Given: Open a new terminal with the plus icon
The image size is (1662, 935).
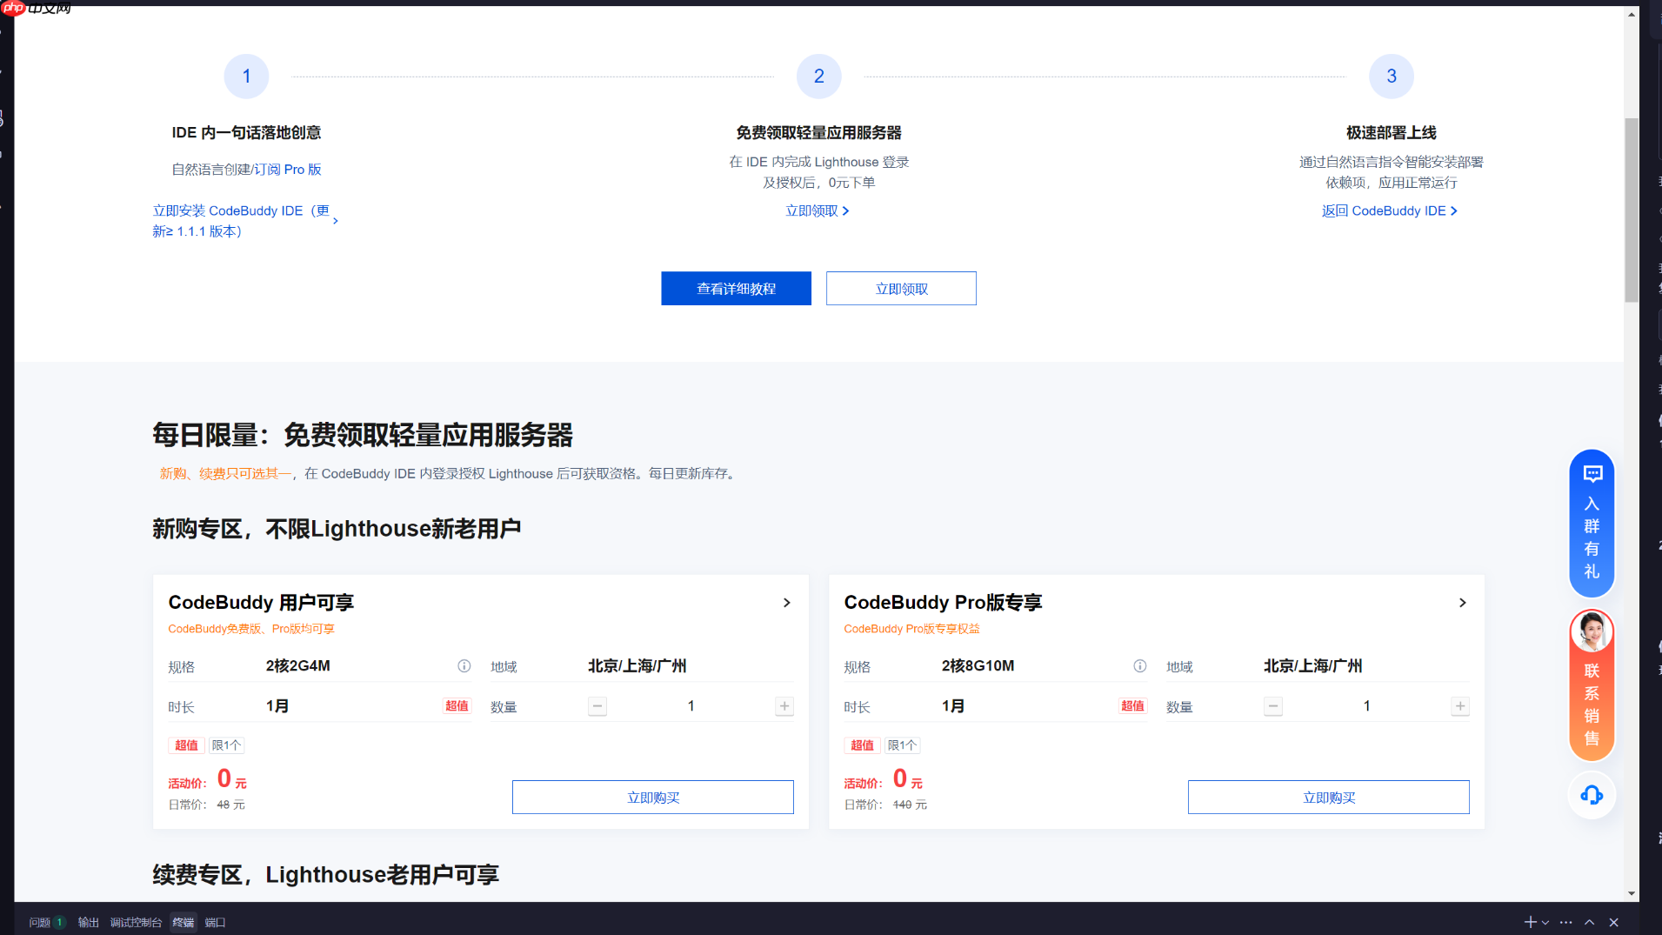Looking at the screenshot, I should pyautogui.click(x=1529, y=922).
